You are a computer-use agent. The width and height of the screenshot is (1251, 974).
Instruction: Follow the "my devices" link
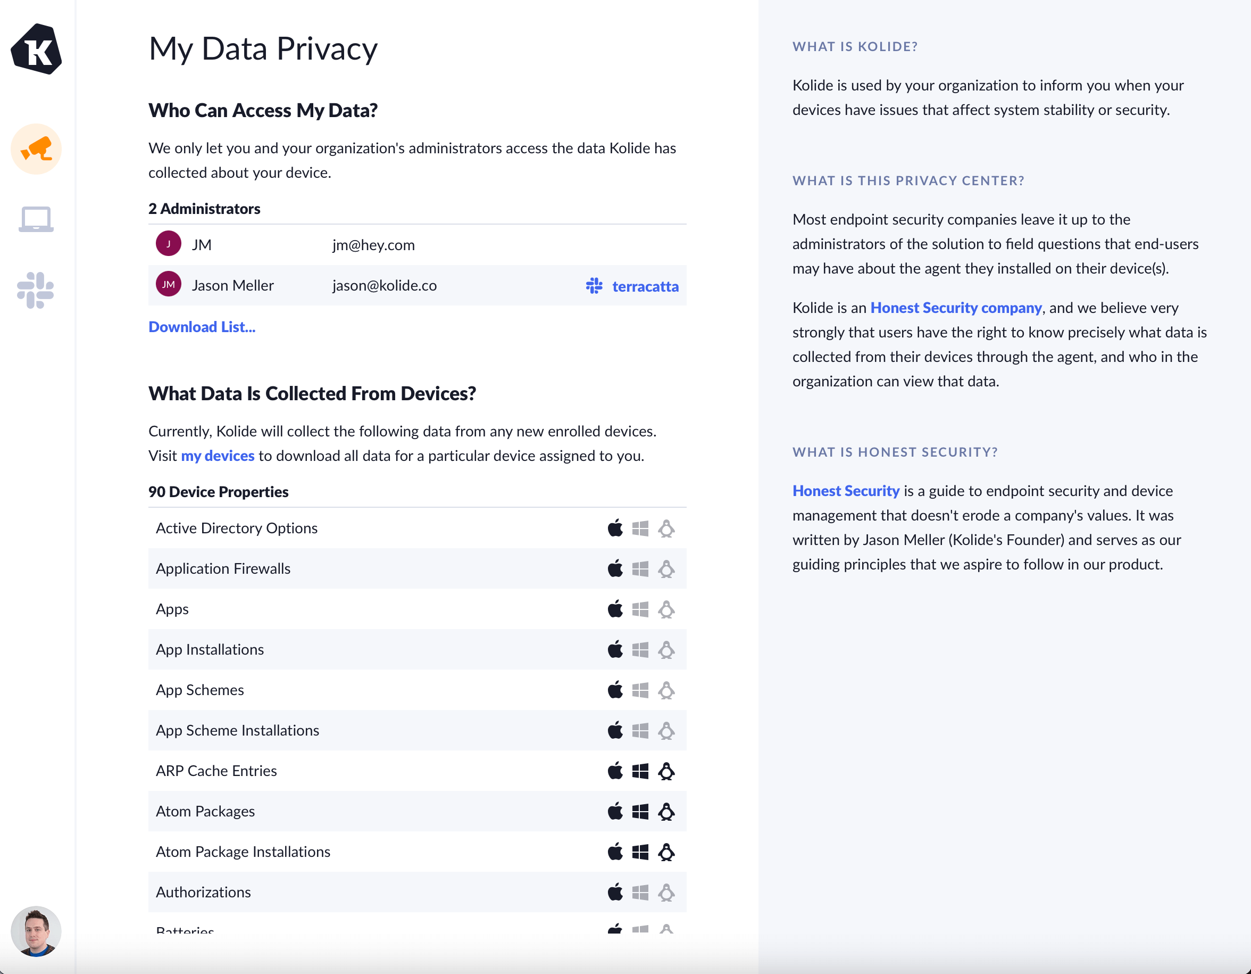[218, 456]
